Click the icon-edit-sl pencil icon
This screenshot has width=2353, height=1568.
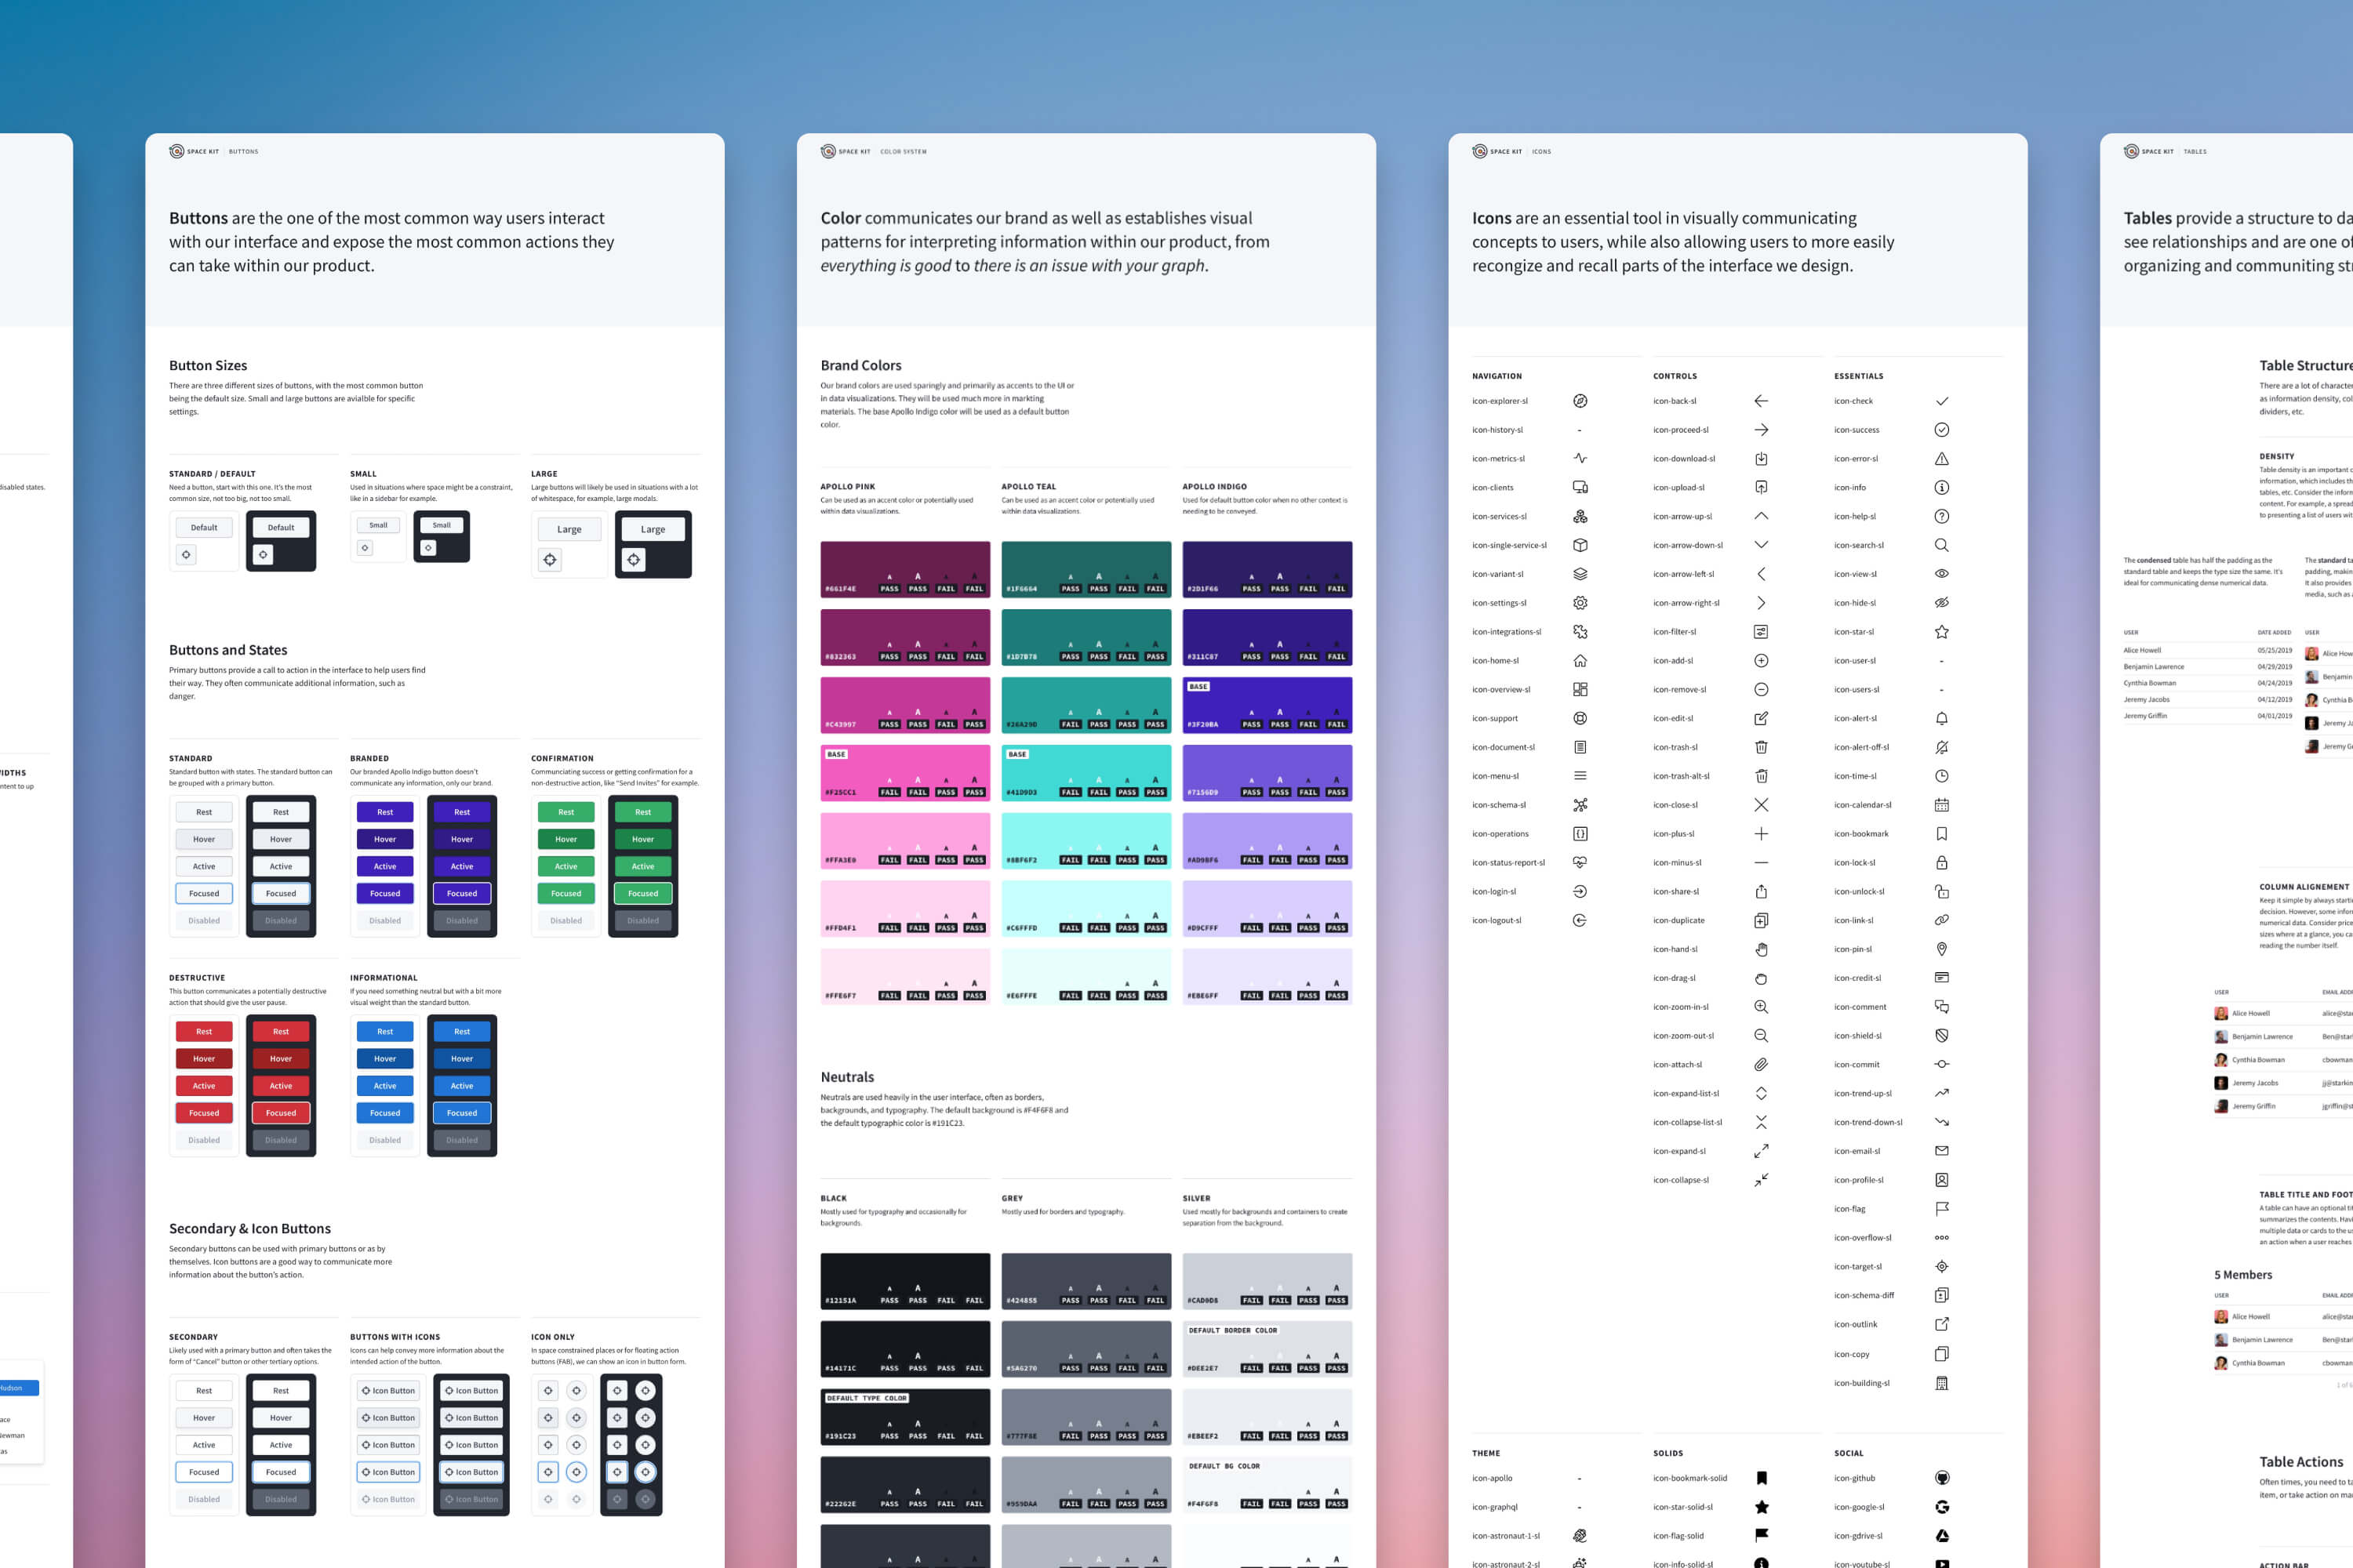(1761, 718)
